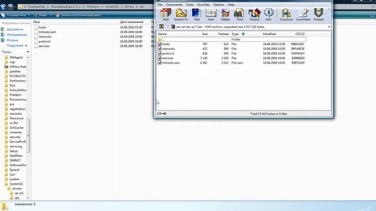
Task: Collapse the Folders pane chevron
Action: click(28, 52)
